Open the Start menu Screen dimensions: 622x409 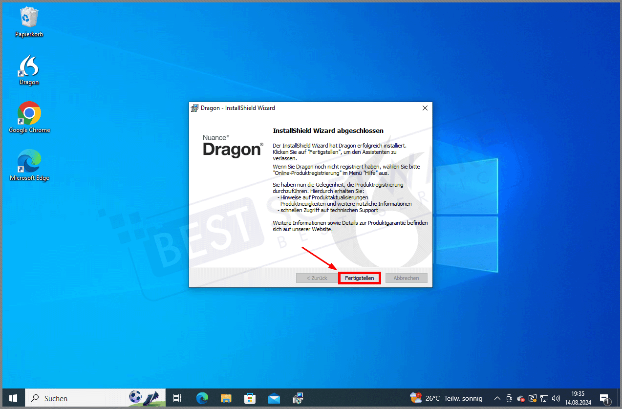pyautogui.click(x=13, y=398)
